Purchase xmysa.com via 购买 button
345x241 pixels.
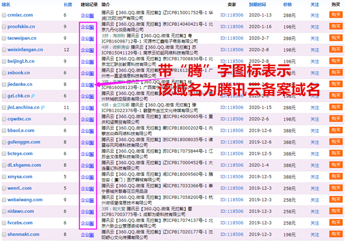click(336, 177)
